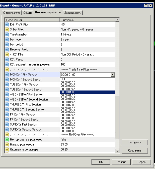Click the icon next to CCI: Period

[7, 59]
